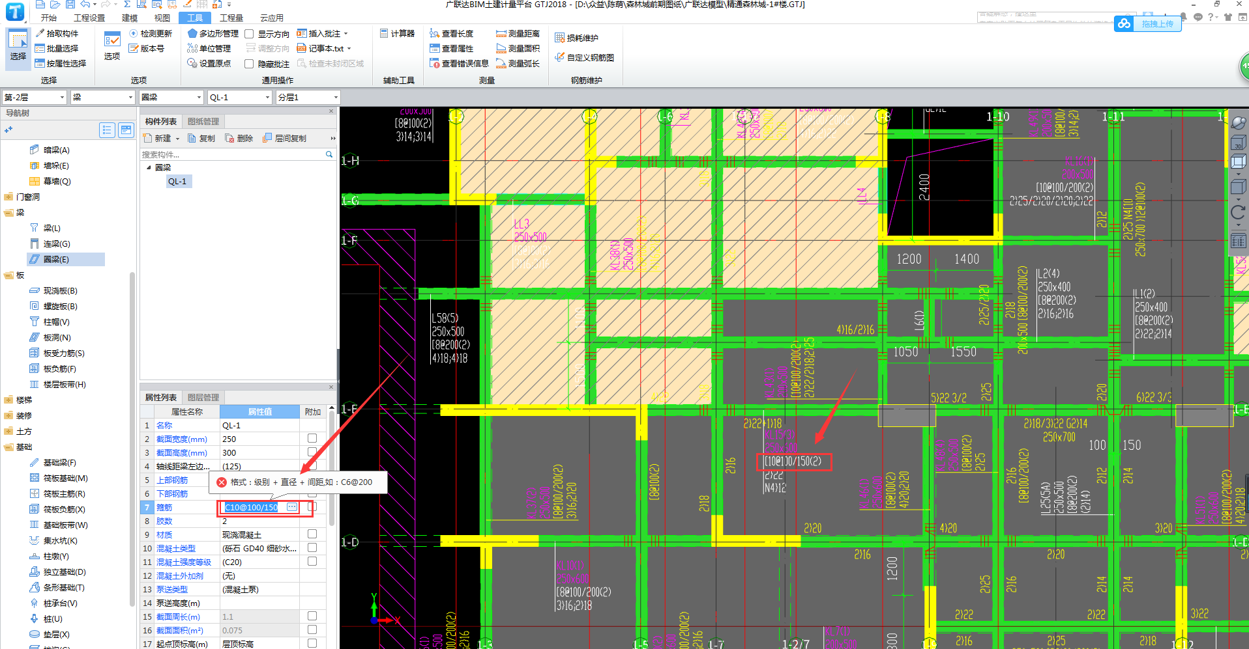Check 附加 box for 混凝土类型 row
This screenshot has height=649, width=1249.
click(x=312, y=548)
